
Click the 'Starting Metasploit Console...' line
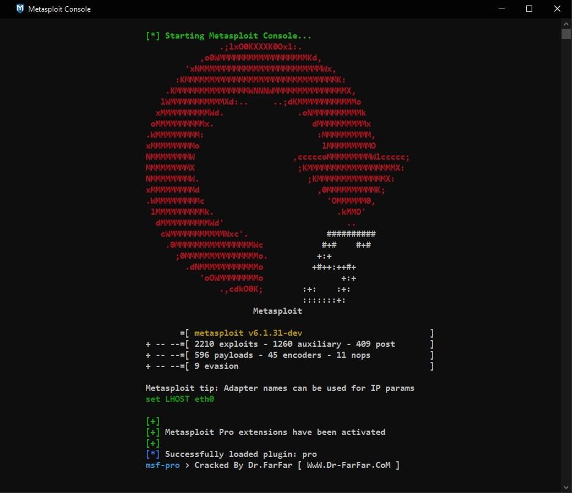click(x=228, y=35)
